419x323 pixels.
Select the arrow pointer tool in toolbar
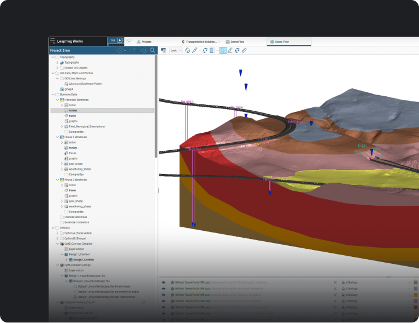(x=223, y=50)
